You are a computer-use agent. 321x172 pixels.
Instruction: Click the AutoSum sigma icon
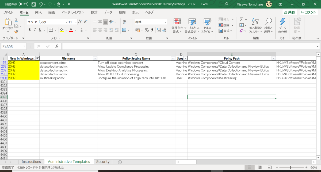(x=242, y=19)
